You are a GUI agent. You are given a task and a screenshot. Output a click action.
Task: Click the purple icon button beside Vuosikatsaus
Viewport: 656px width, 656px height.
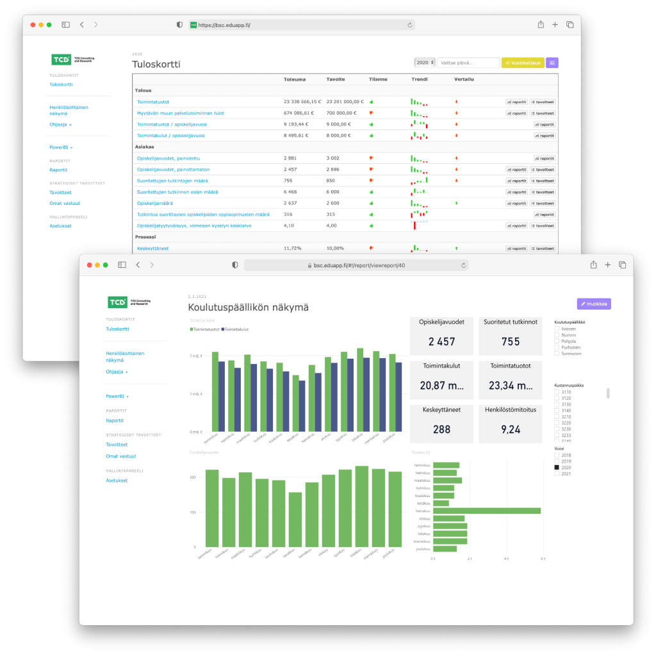click(552, 63)
